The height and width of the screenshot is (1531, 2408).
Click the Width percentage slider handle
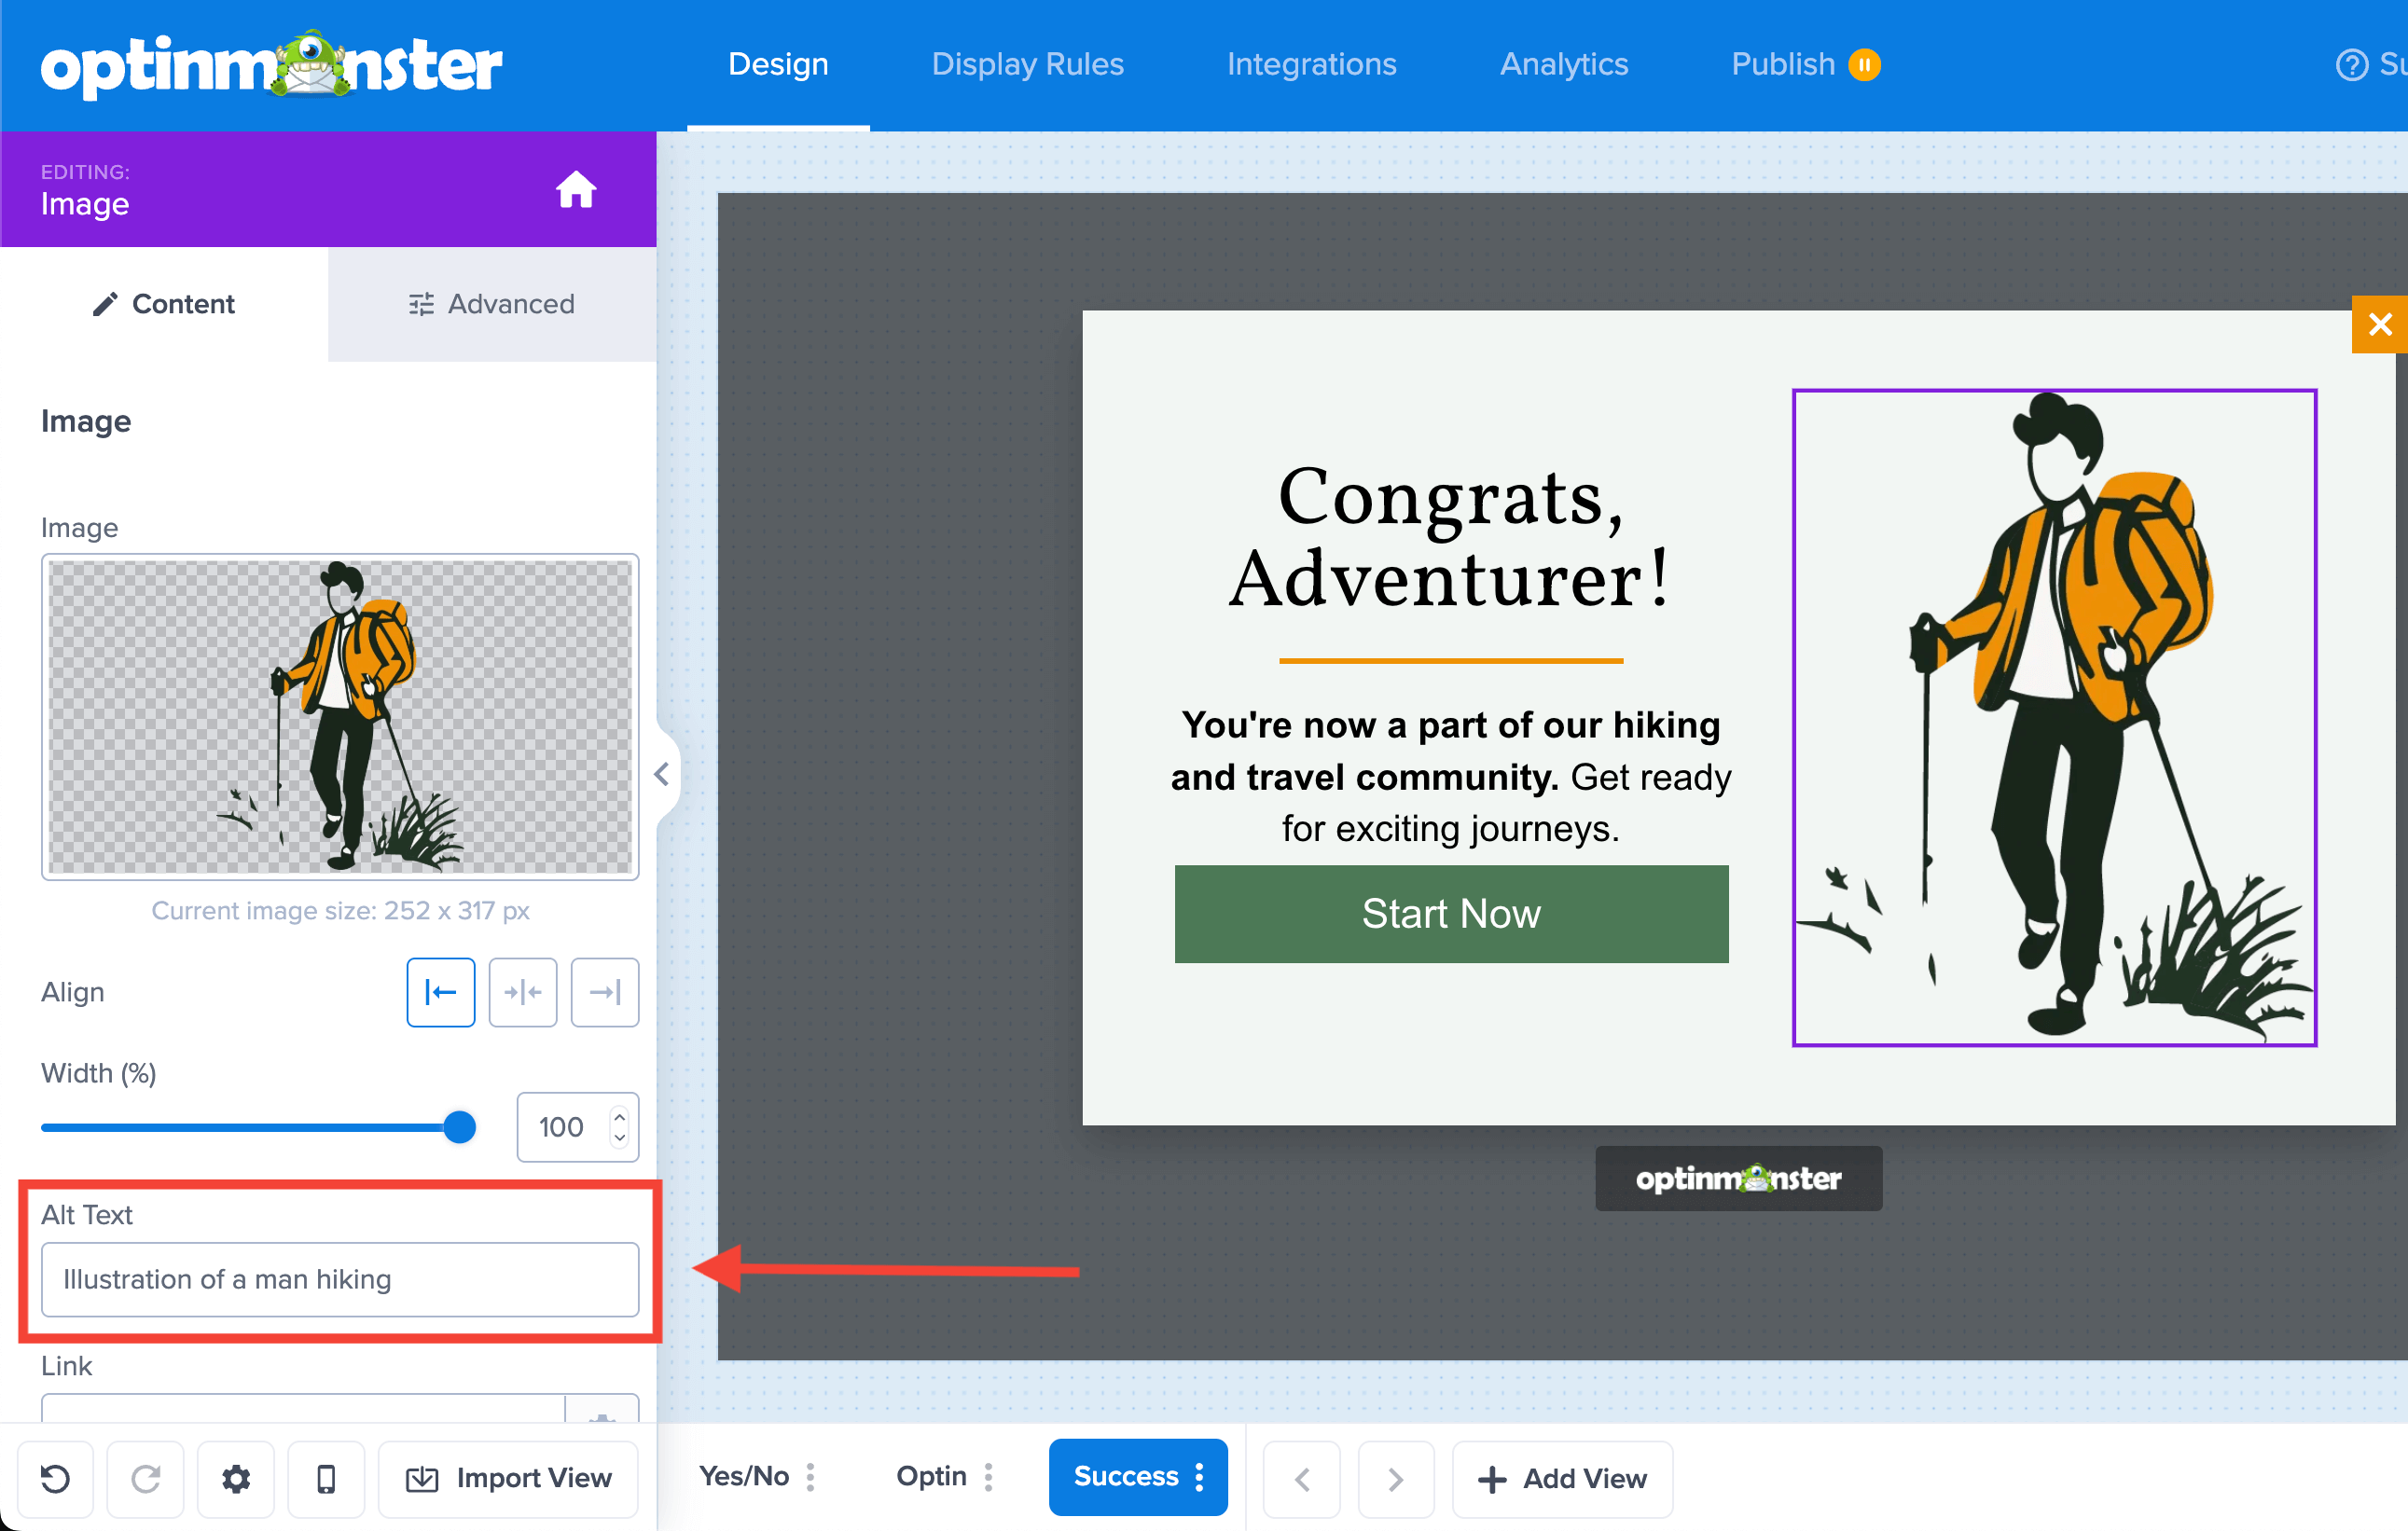(x=459, y=1127)
